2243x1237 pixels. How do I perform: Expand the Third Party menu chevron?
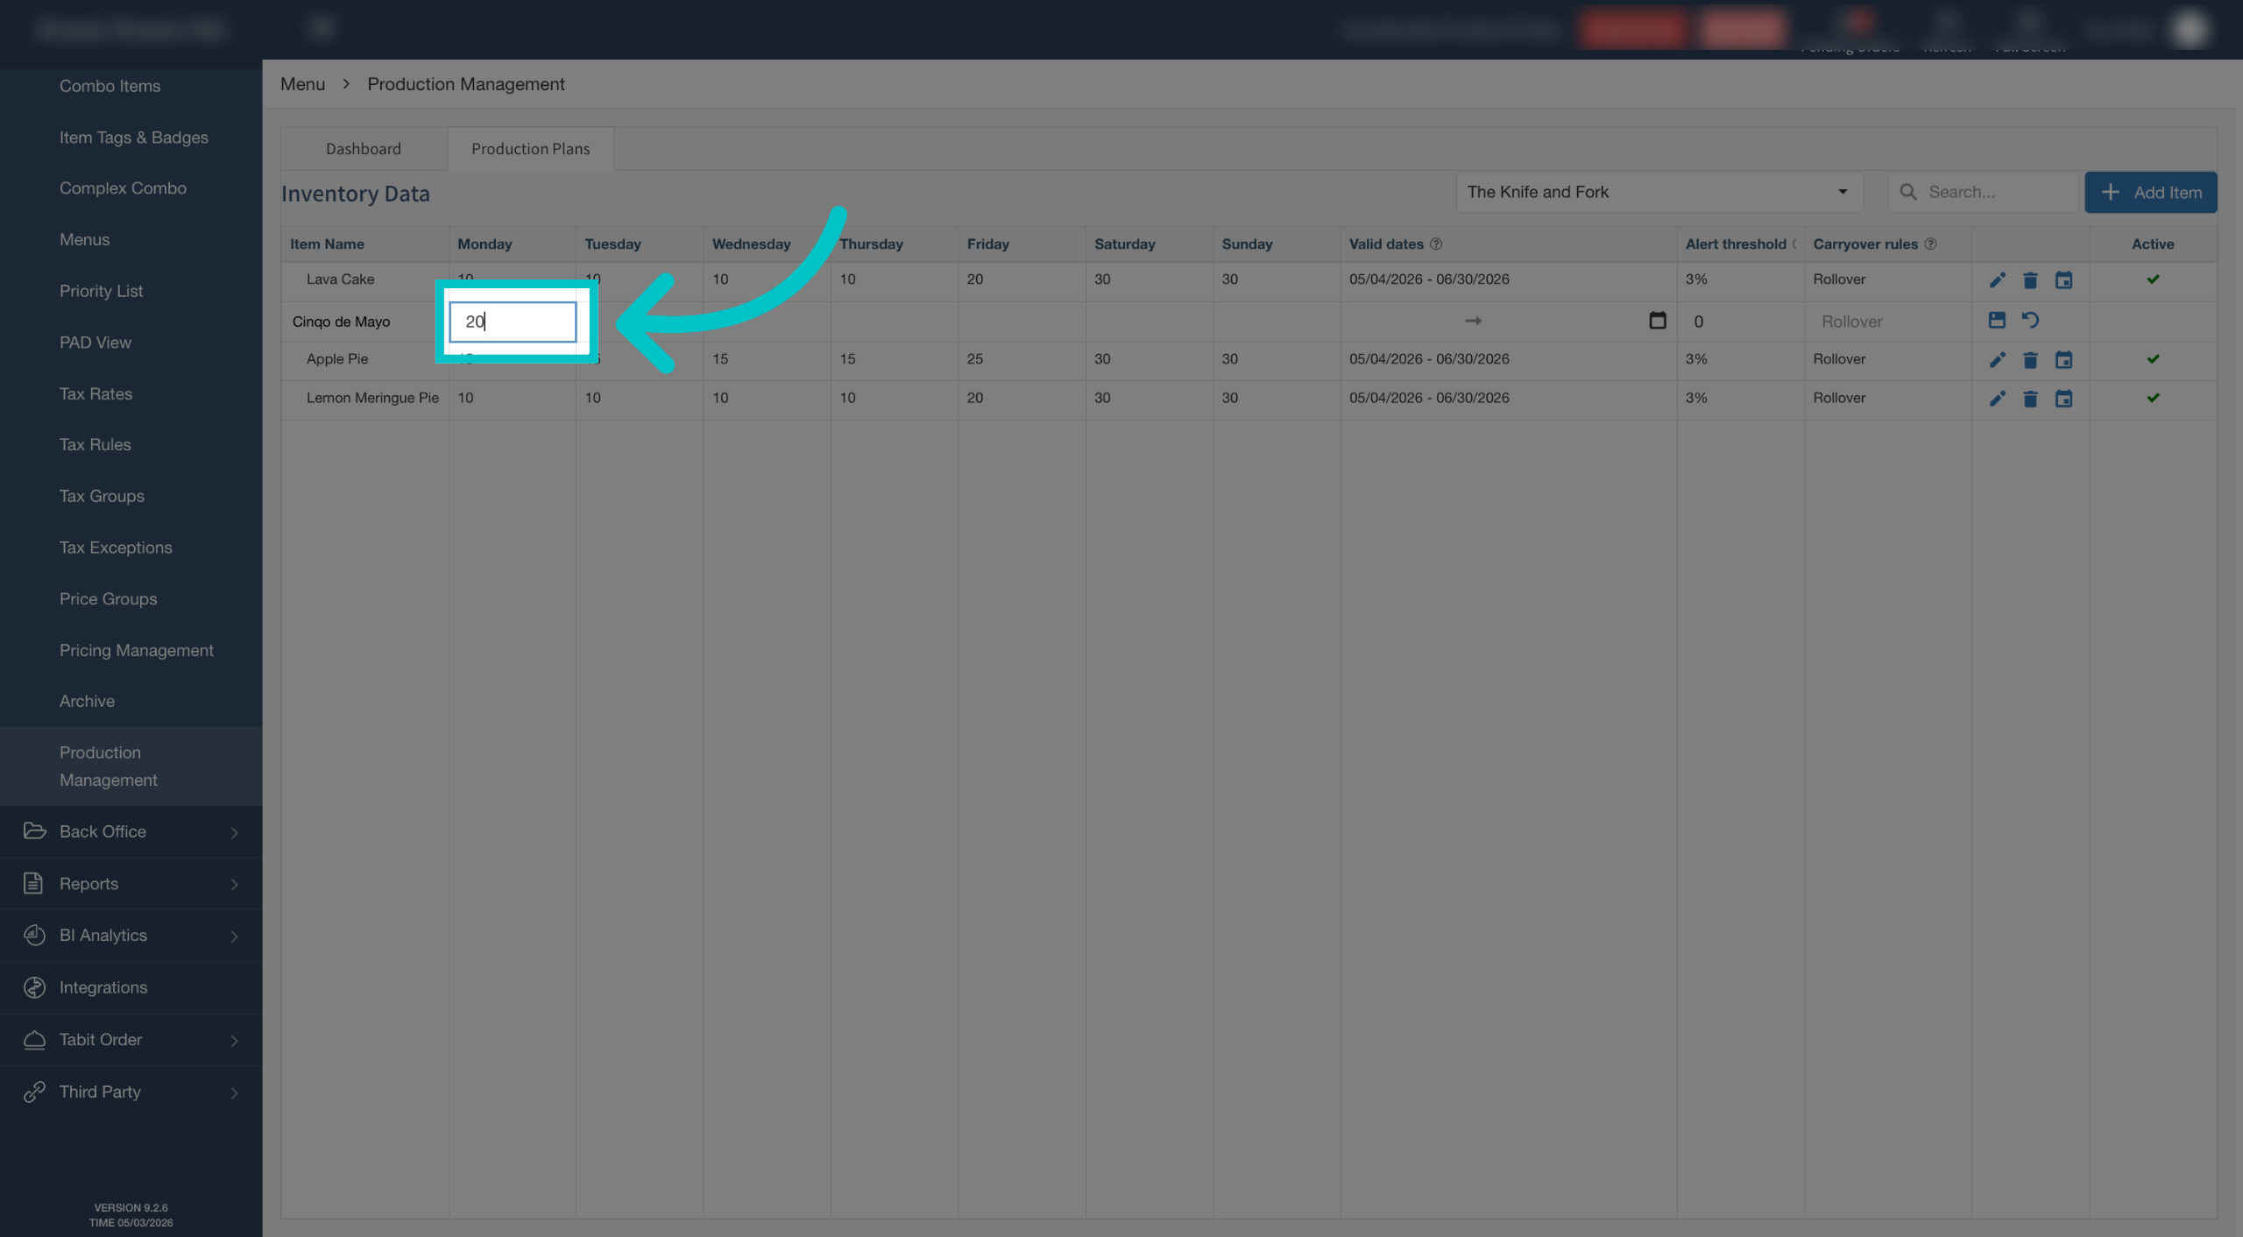point(234,1093)
